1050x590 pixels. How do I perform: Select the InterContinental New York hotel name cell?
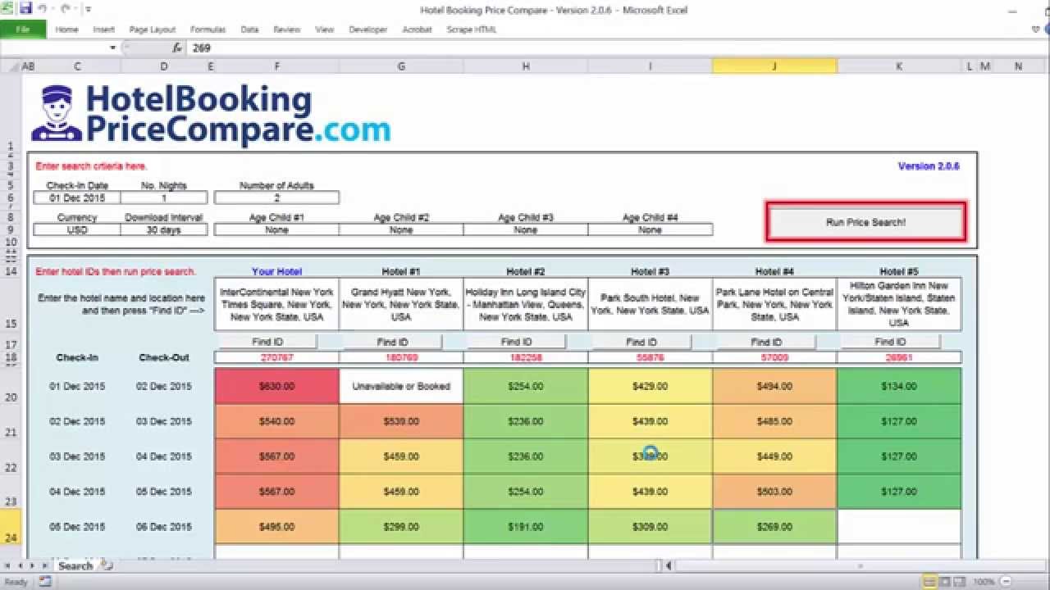point(276,304)
